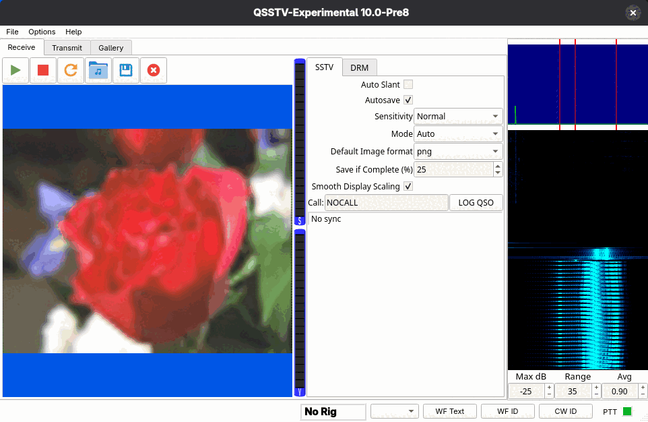Open the Sensitivity dropdown showing Normal
Image resolution: width=648 pixels, height=422 pixels.
pos(458,116)
